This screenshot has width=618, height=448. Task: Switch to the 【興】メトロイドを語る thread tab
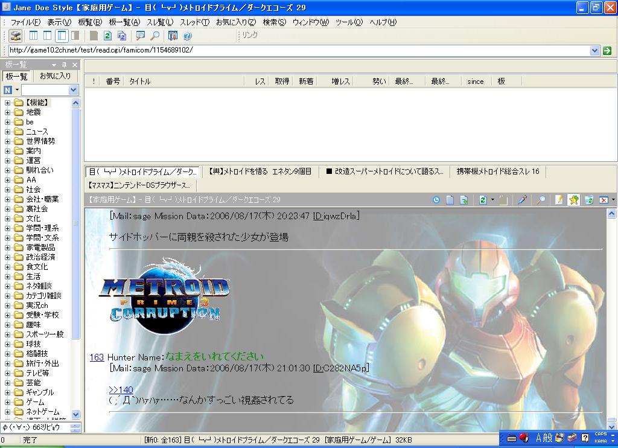(260, 171)
